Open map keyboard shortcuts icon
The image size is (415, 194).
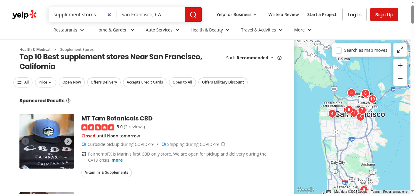(328, 192)
